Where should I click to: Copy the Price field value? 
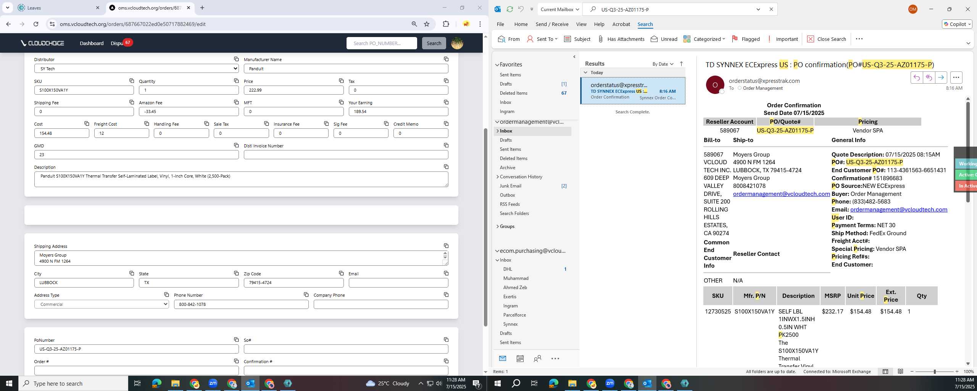(x=341, y=81)
